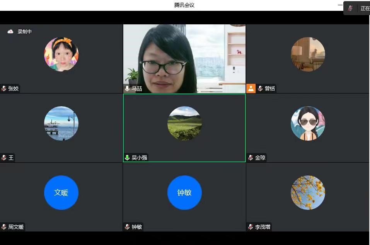The height and width of the screenshot is (245, 370).
Task: Click the microphone icon beside 马喆
Action: coord(127,89)
